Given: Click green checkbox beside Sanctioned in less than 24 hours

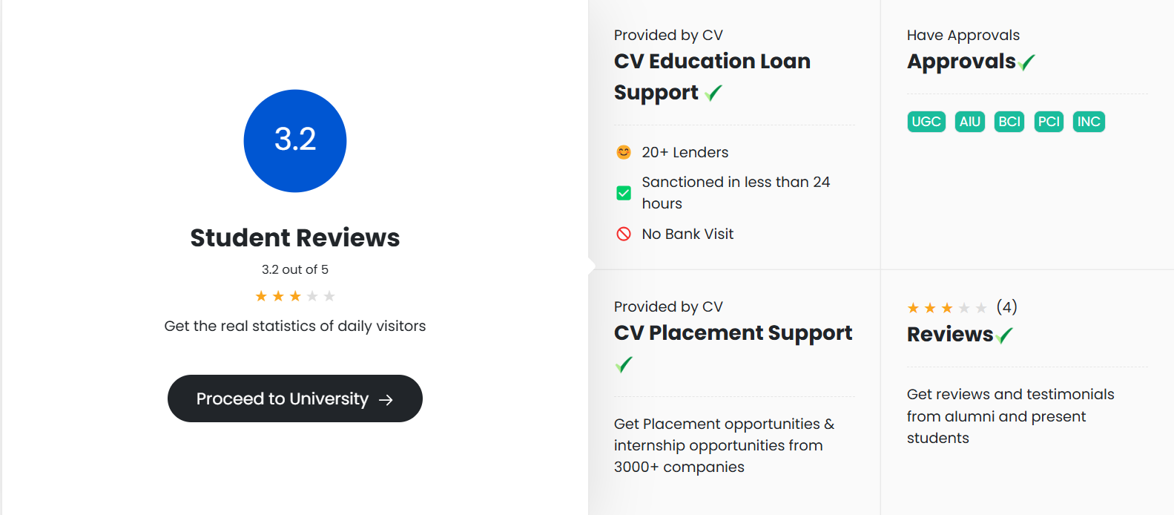Looking at the screenshot, I should coord(624,193).
